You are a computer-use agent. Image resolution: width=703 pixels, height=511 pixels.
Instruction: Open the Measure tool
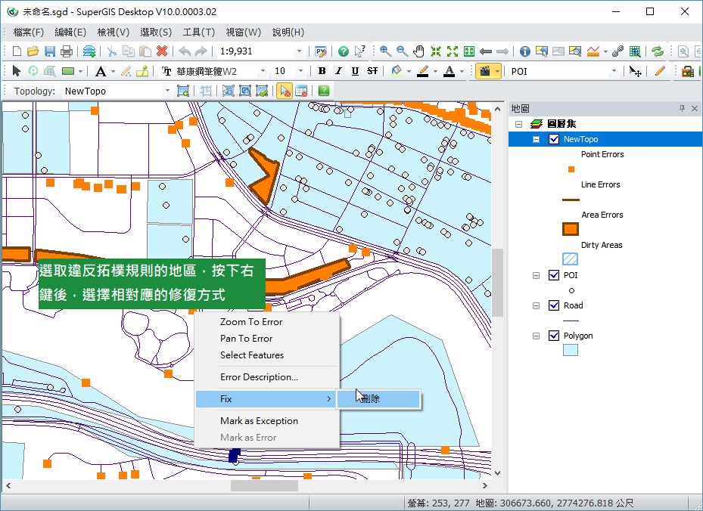click(593, 51)
